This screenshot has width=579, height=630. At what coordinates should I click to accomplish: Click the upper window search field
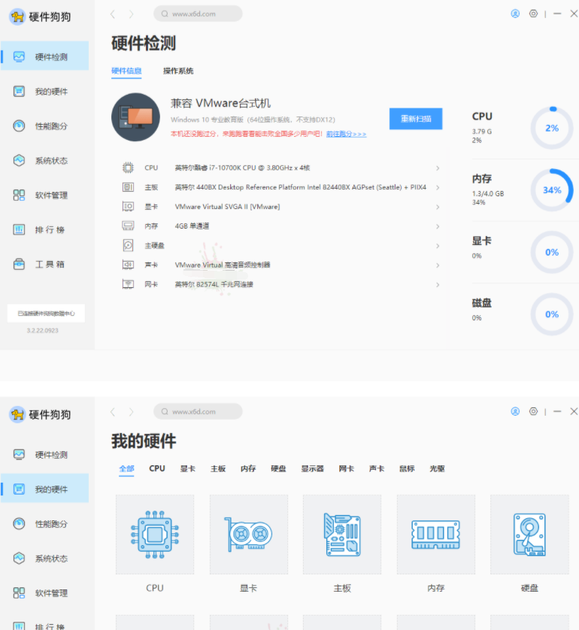click(198, 14)
